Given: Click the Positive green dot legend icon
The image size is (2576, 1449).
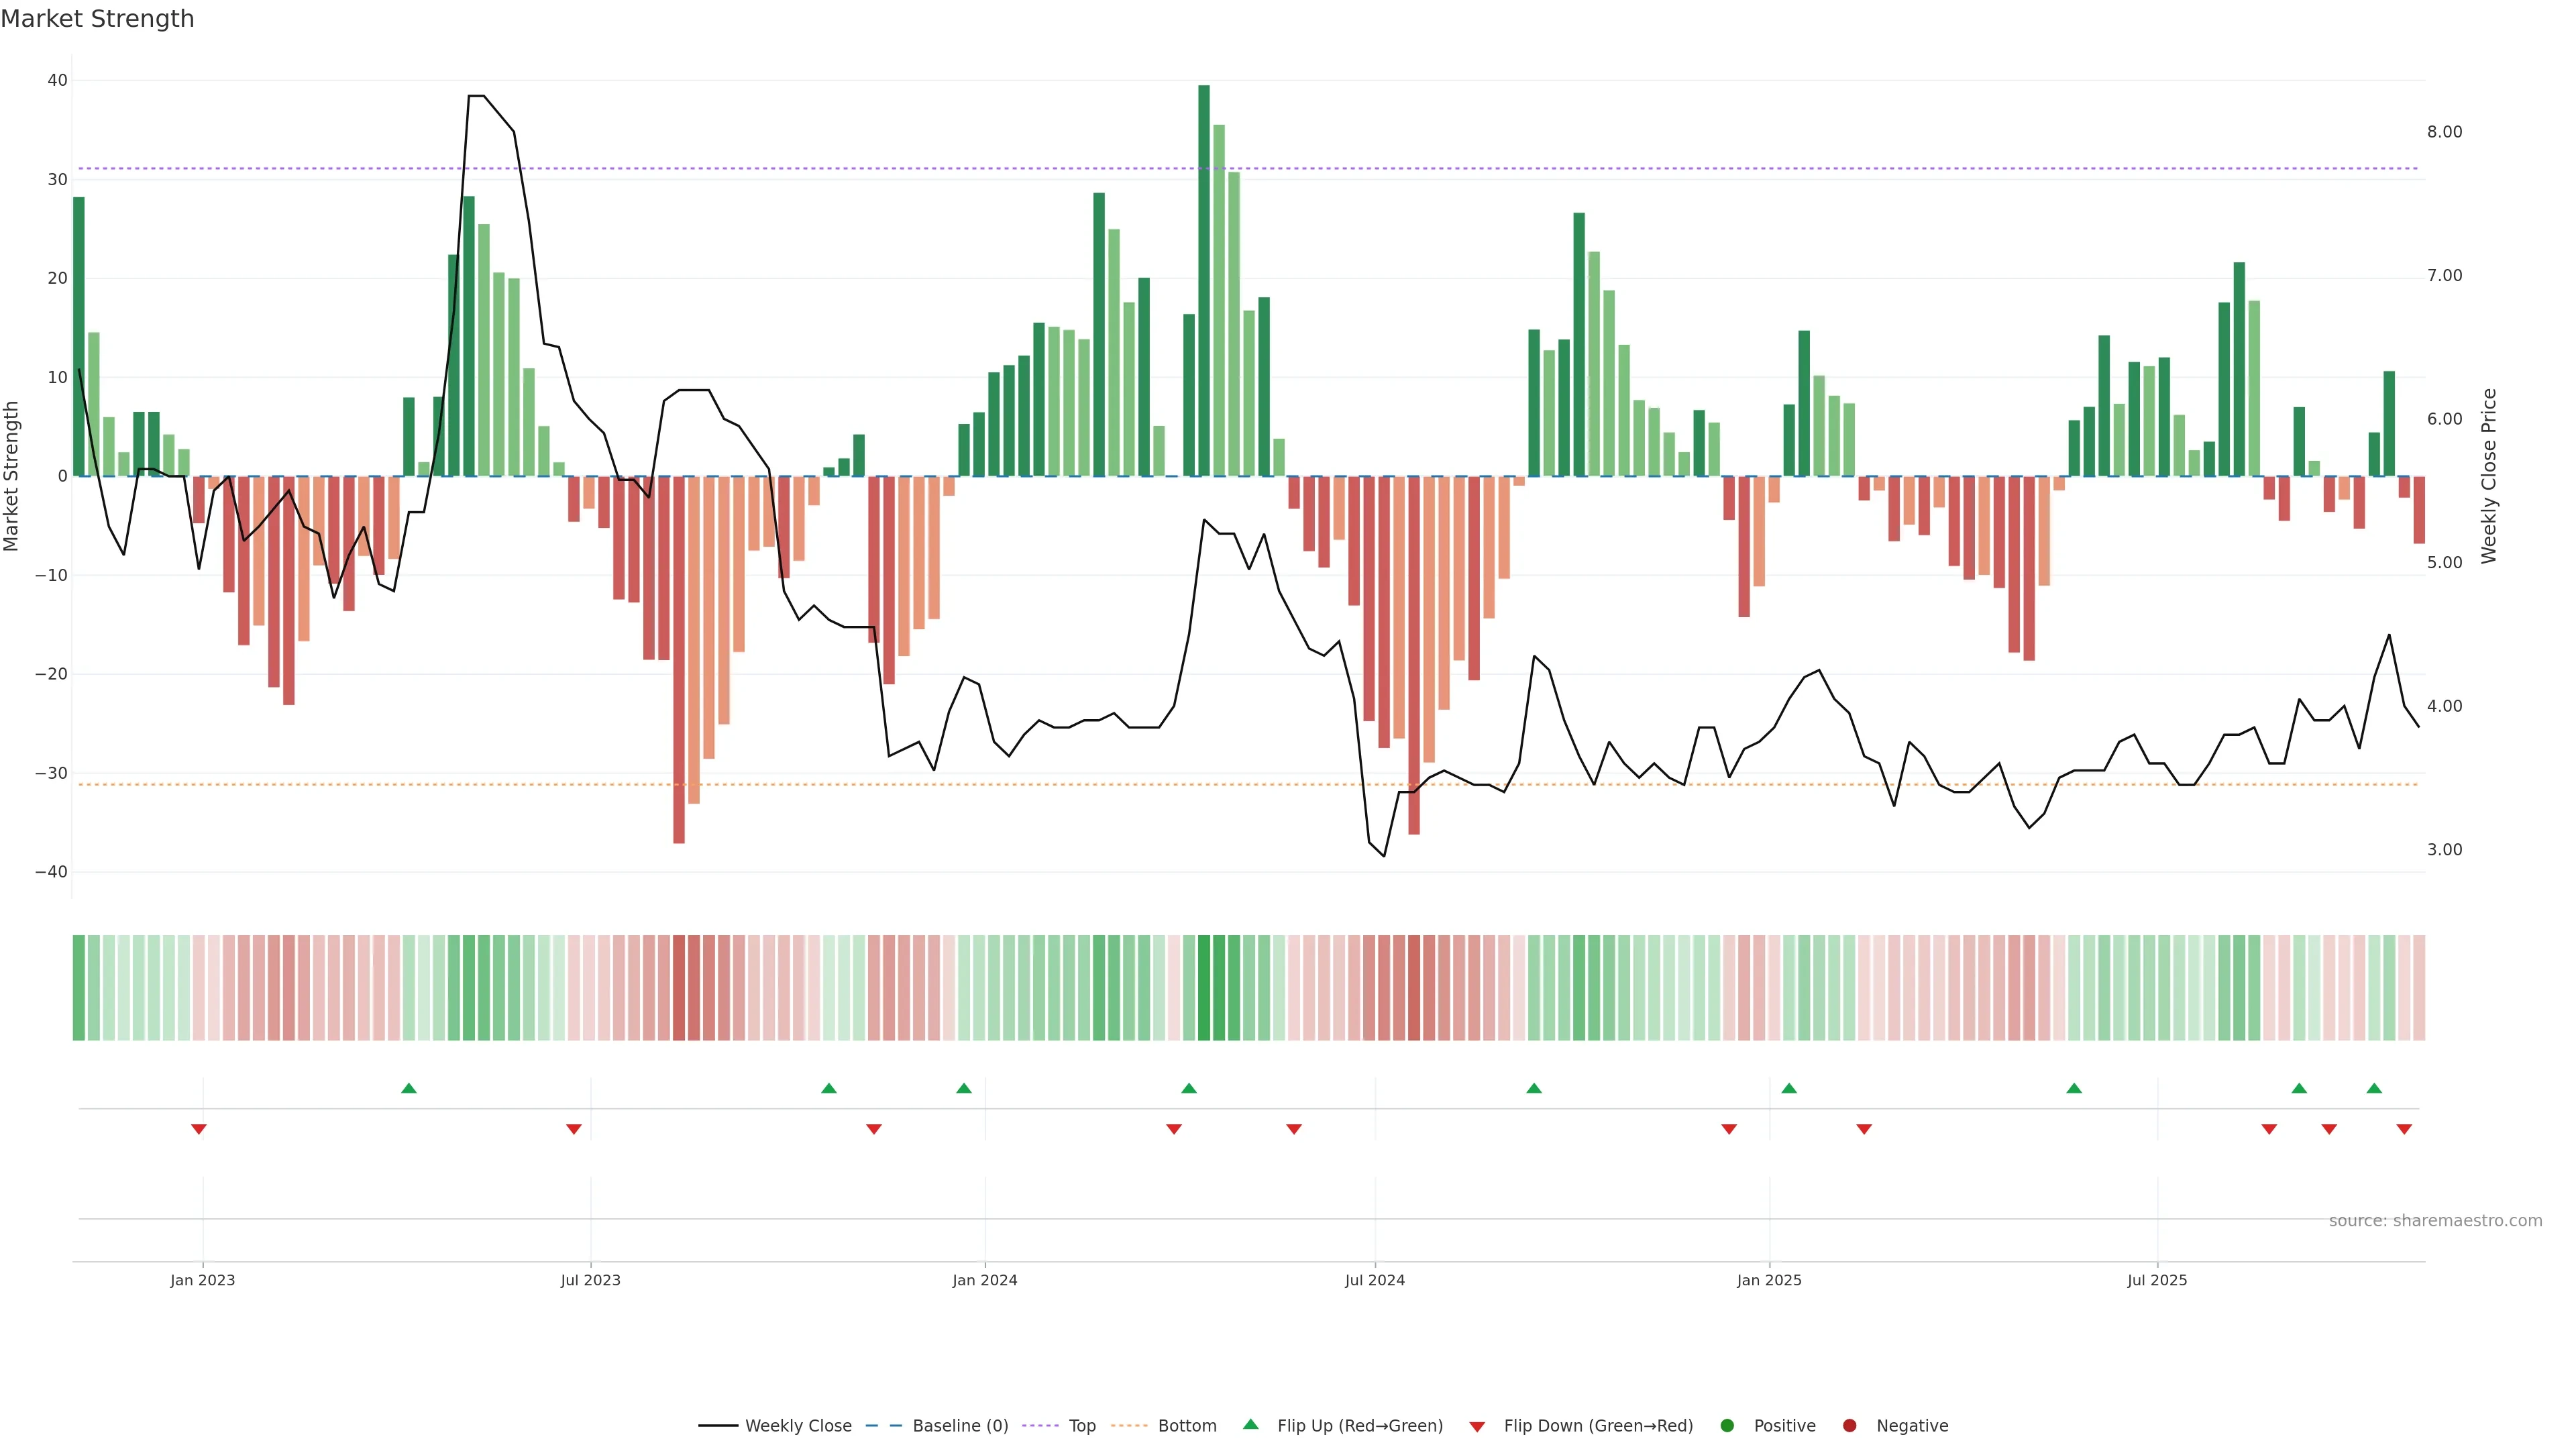Looking at the screenshot, I should (1727, 1426).
